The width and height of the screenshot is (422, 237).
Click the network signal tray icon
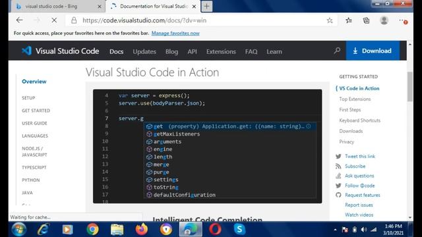tap(374, 230)
